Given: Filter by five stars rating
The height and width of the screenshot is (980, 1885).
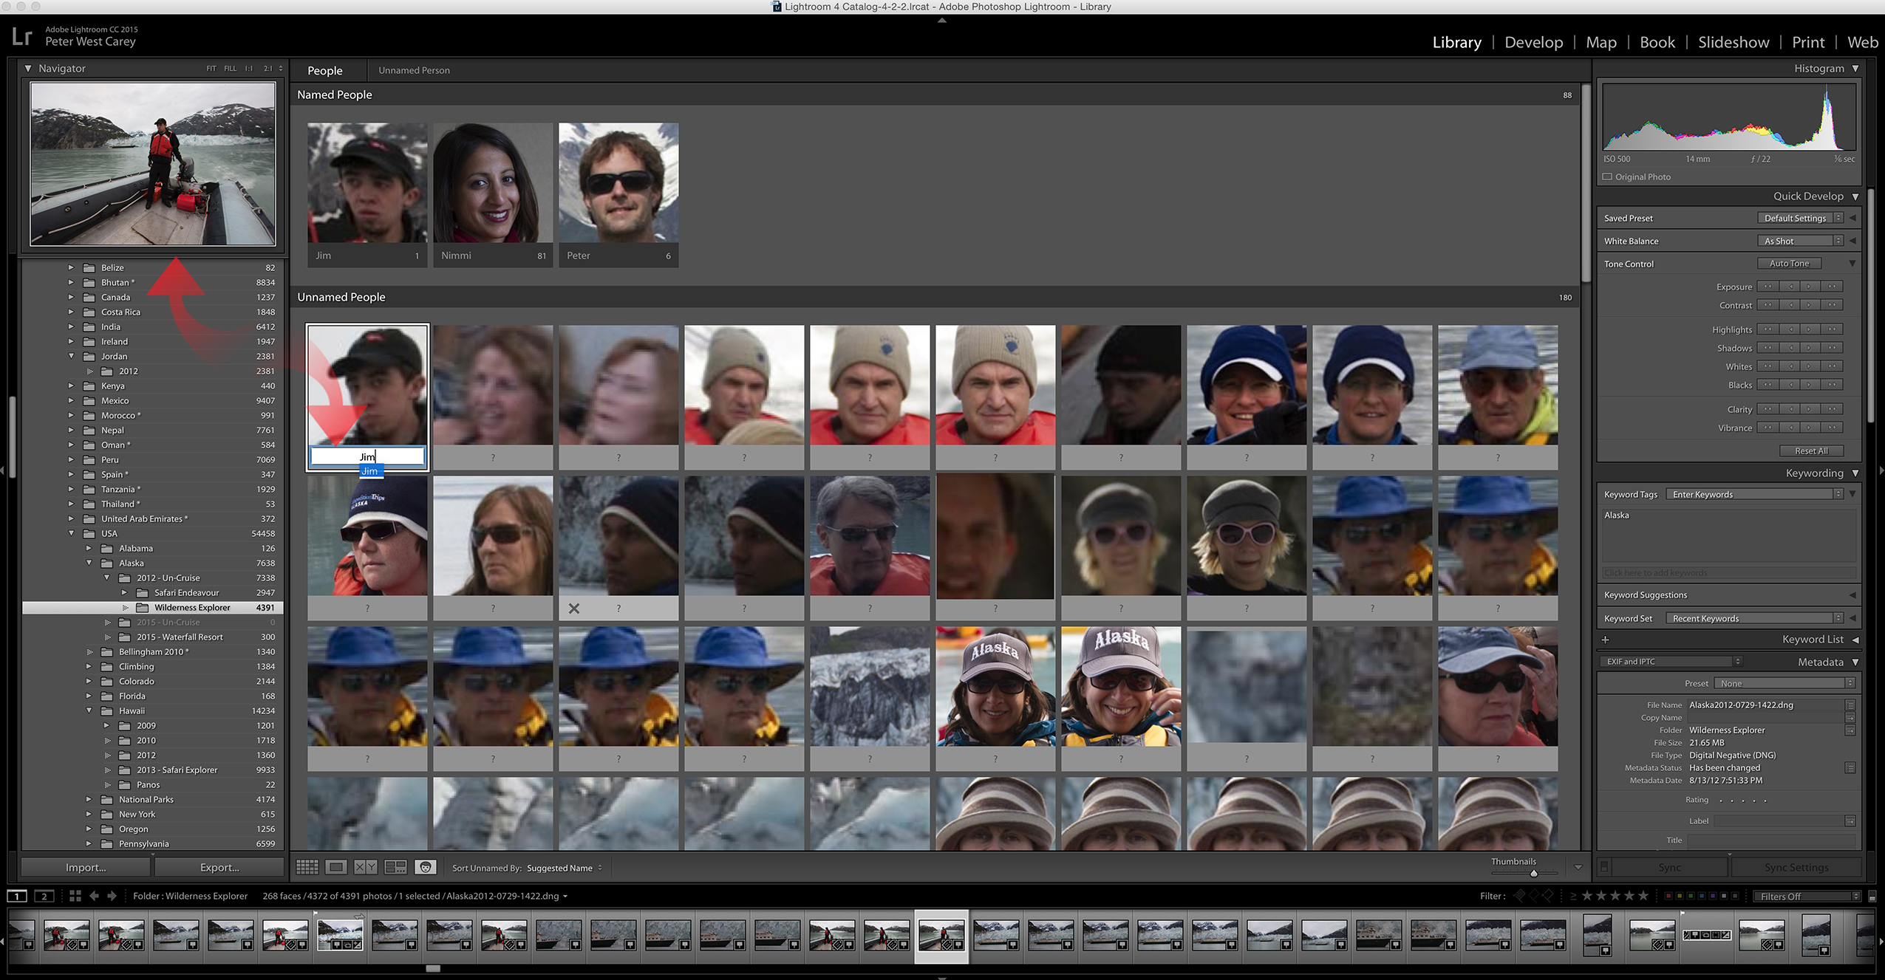Looking at the screenshot, I should tap(1643, 896).
